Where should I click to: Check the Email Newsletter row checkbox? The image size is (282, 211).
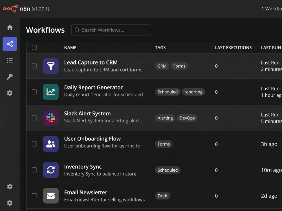pos(34,196)
